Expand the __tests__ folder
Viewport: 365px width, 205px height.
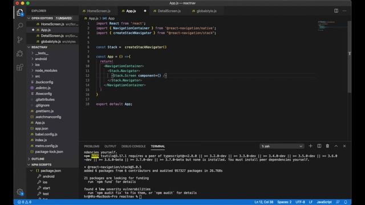(x=42, y=53)
